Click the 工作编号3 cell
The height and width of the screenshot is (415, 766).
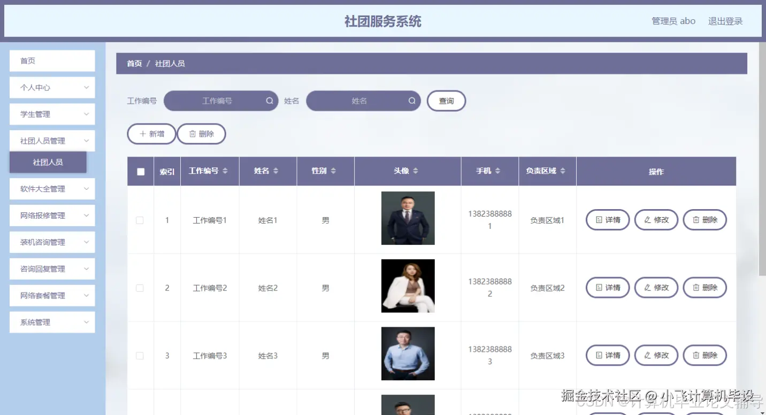pyautogui.click(x=210, y=356)
